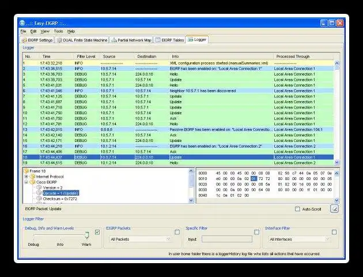The height and width of the screenshot is (277, 363).
Task: Click the Internet Protocol node icon
Action: (x=33, y=177)
